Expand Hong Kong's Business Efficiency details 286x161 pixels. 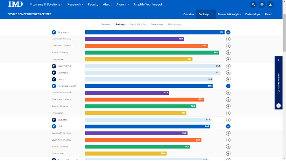coord(228,106)
